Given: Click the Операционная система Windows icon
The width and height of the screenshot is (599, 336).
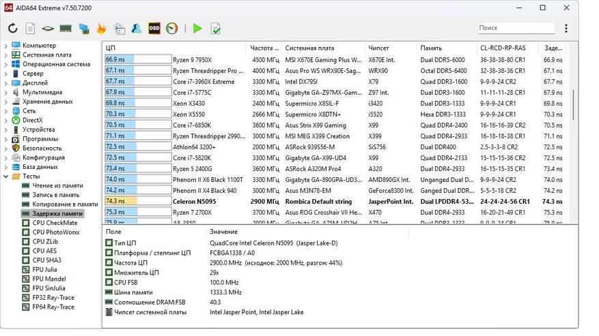Looking at the screenshot, I should tap(16, 64).
